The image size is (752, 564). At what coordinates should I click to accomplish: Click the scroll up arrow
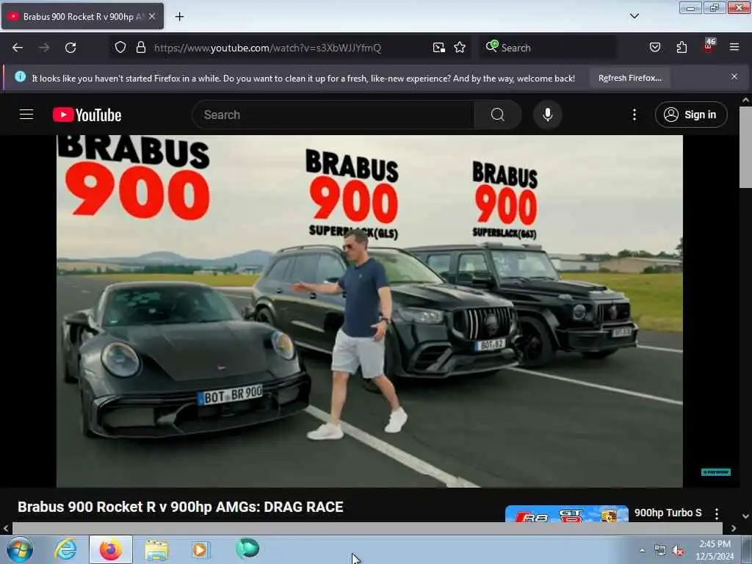point(746,100)
